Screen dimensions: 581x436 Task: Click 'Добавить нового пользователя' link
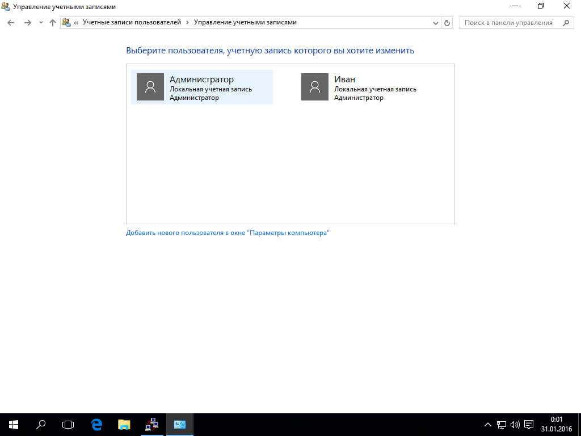tap(228, 233)
